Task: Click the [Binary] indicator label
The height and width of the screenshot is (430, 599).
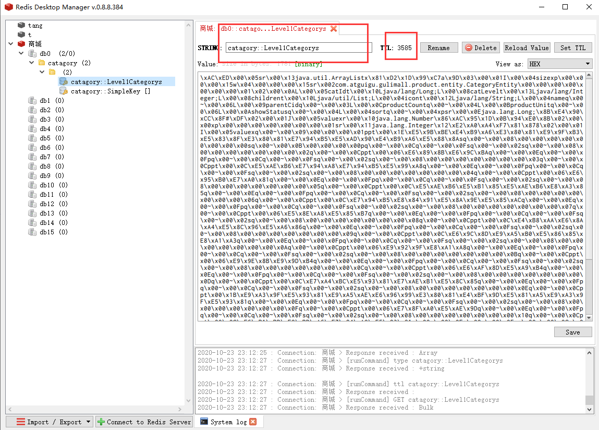Action: [x=308, y=64]
